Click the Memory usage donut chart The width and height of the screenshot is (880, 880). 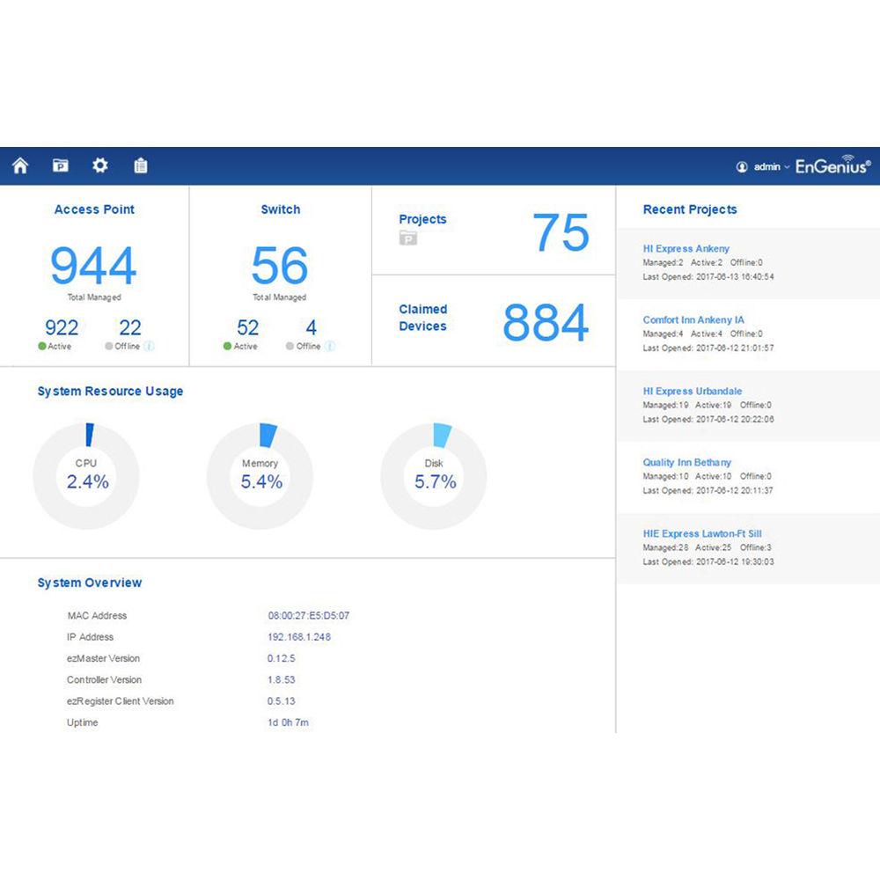coord(260,476)
